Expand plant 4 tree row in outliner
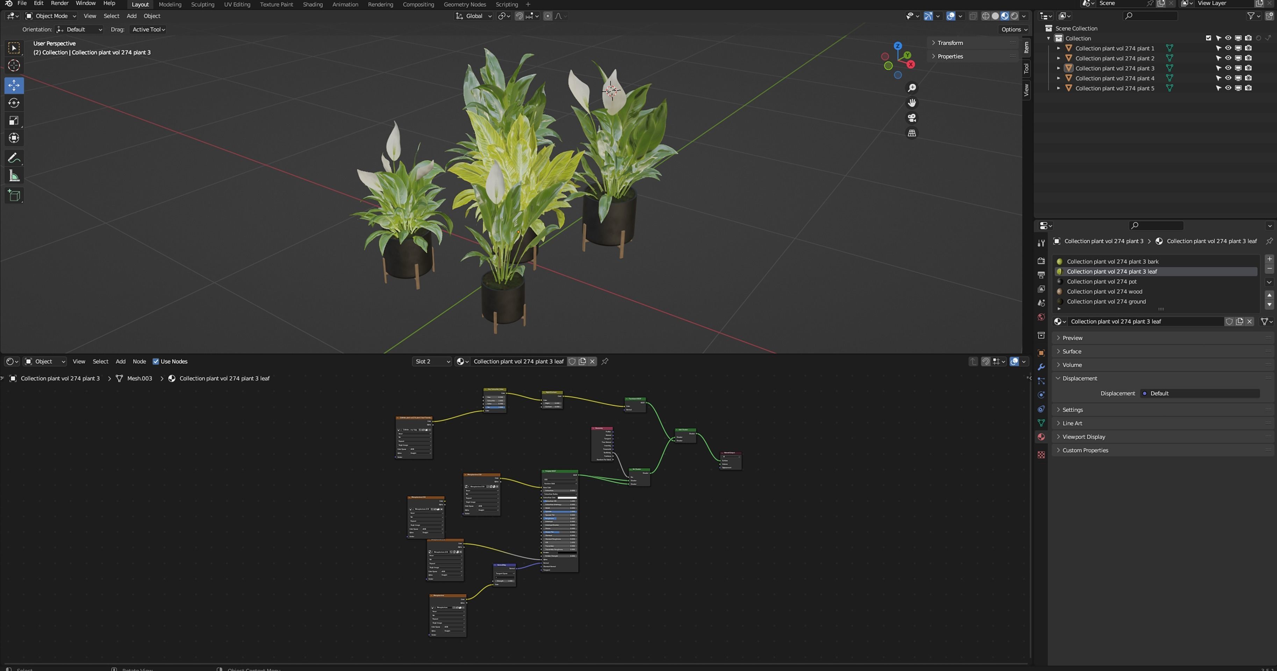Viewport: 1277px width, 671px height. tap(1059, 78)
